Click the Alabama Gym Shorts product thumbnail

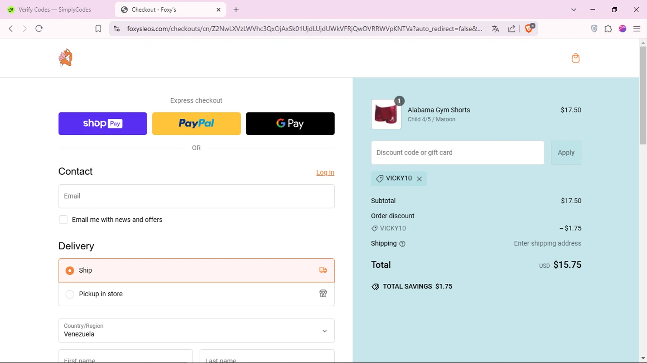coord(386,114)
